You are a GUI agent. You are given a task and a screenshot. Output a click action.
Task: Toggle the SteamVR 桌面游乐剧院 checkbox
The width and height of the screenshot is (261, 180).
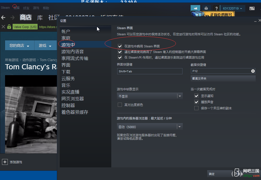click(x=120, y=57)
